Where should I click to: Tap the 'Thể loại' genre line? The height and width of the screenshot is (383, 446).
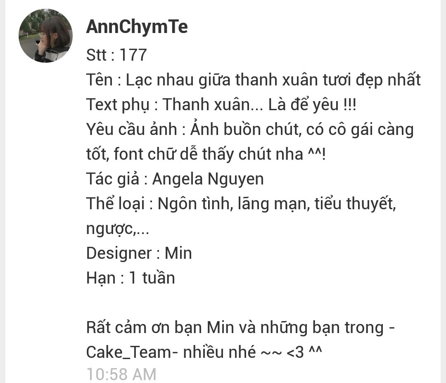click(241, 204)
